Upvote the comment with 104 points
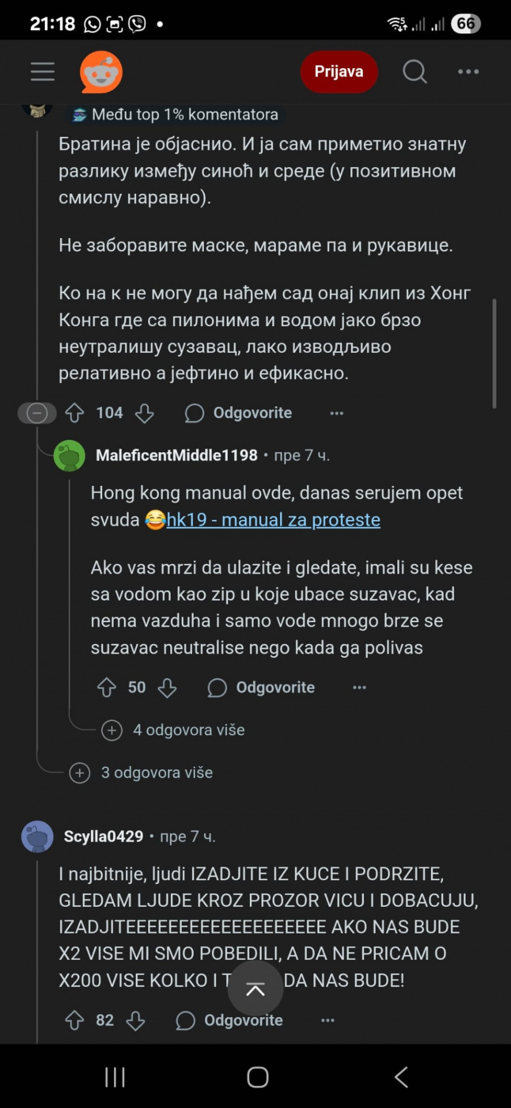511x1108 pixels. click(75, 413)
